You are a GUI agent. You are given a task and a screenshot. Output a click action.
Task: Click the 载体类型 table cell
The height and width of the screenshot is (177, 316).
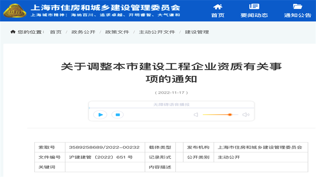point(160,147)
